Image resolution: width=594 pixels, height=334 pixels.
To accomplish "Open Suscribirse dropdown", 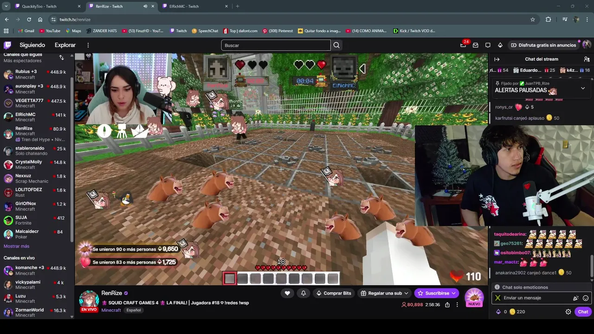I will click(x=437, y=293).
